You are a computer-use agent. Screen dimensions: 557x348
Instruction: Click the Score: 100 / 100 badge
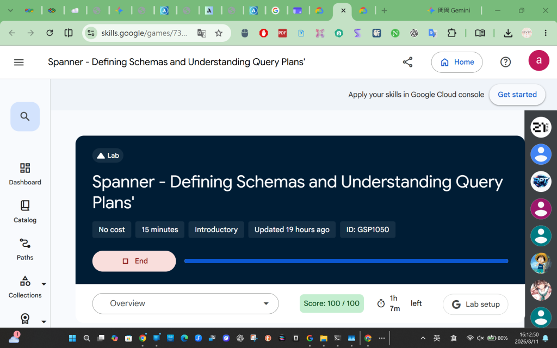331,303
